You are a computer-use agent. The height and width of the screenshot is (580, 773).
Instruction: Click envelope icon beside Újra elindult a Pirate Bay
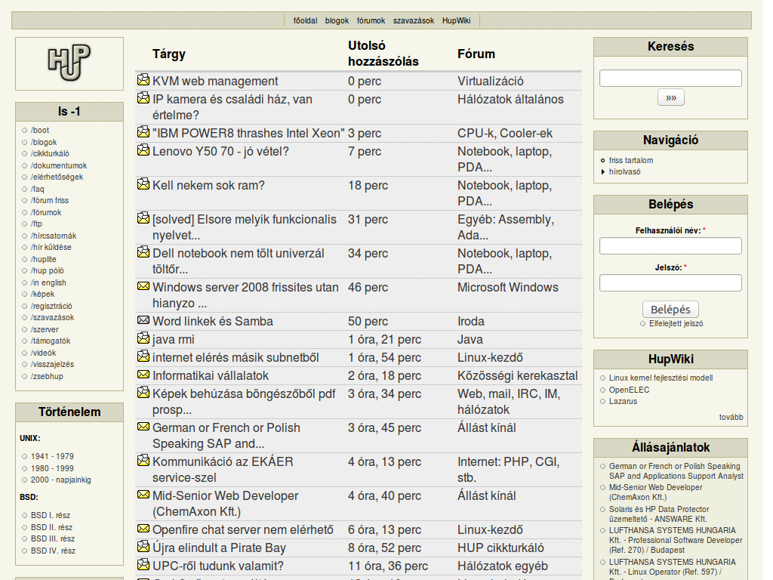[x=143, y=547]
